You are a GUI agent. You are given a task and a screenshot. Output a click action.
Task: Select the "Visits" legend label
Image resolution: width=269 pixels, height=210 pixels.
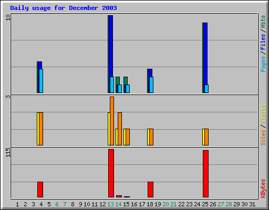263,114
